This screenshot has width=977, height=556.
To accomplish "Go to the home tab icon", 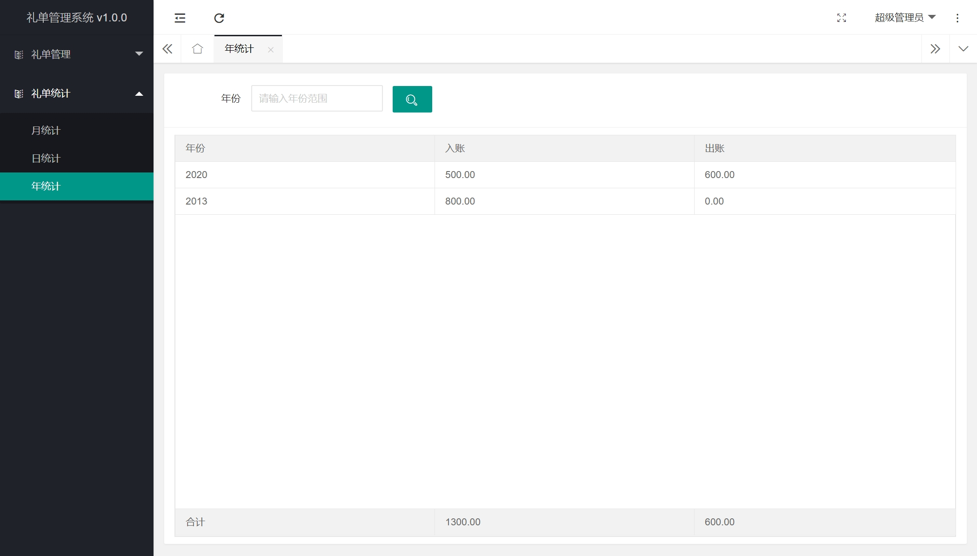I will click(x=197, y=49).
